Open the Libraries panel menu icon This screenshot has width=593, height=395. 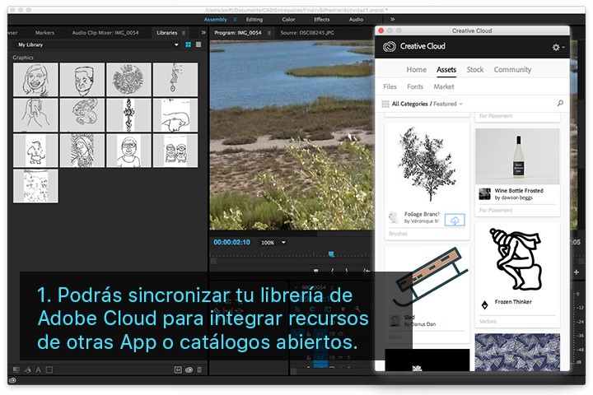(184, 33)
